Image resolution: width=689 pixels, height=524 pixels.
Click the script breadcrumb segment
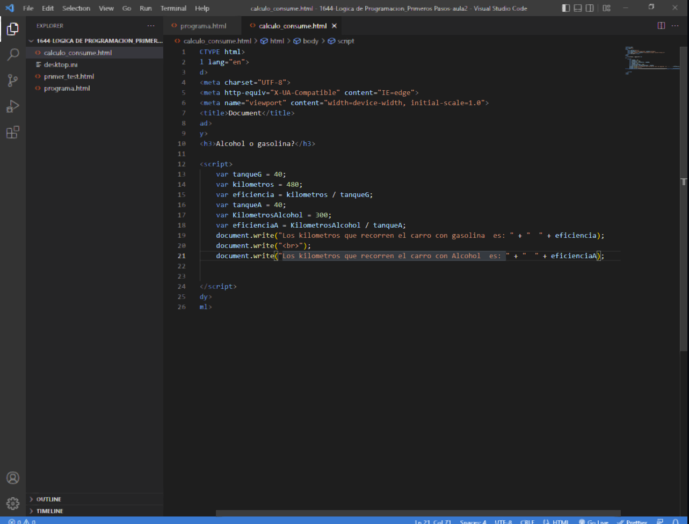(x=341, y=41)
